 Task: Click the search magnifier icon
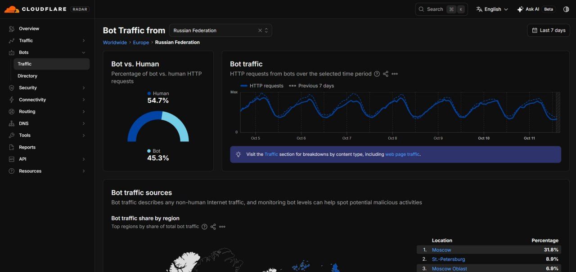tap(421, 9)
